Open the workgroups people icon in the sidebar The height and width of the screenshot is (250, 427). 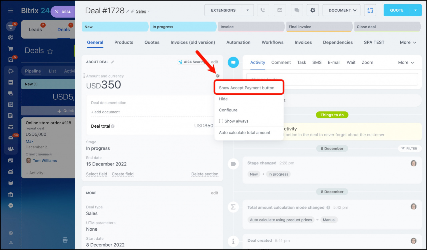(x=11, y=149)
